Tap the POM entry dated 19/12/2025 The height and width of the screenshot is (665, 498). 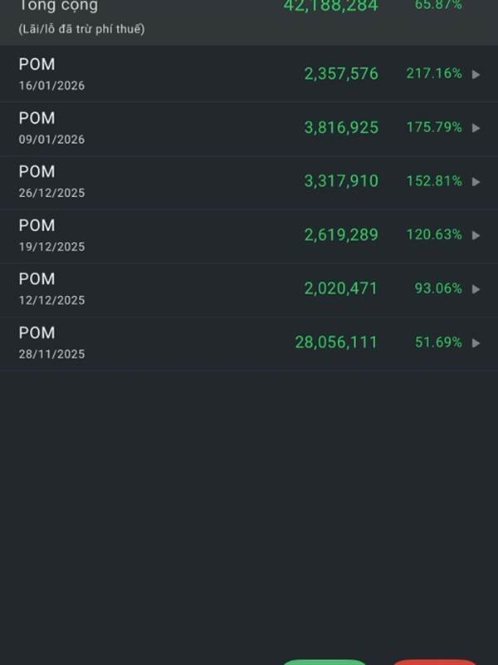[x=51, y=235]
